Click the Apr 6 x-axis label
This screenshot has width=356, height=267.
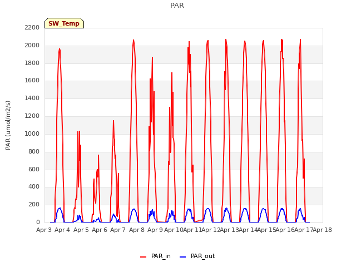[100, 230]
